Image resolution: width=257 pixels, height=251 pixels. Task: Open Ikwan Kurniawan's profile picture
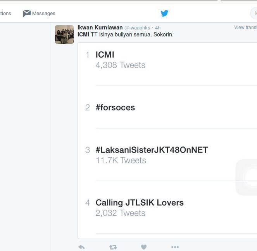tap(64, 34)
